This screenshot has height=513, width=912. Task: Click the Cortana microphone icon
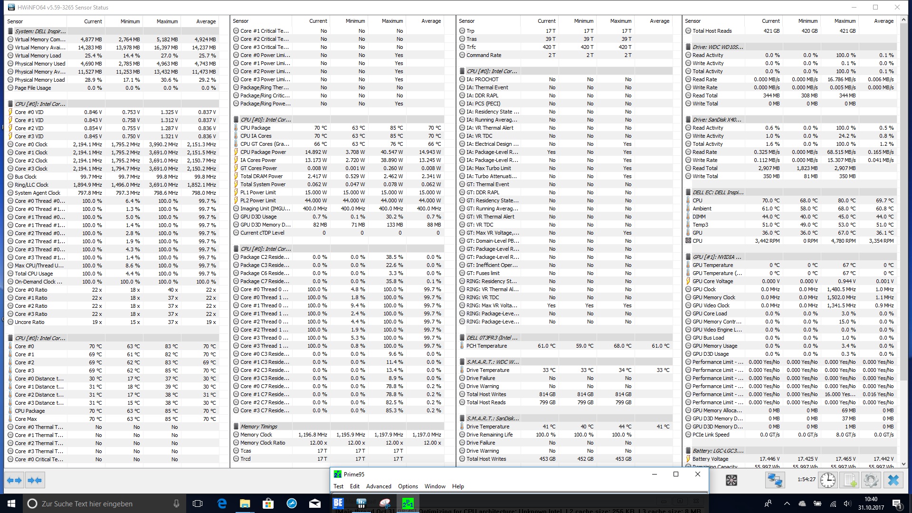click(176, 503)
